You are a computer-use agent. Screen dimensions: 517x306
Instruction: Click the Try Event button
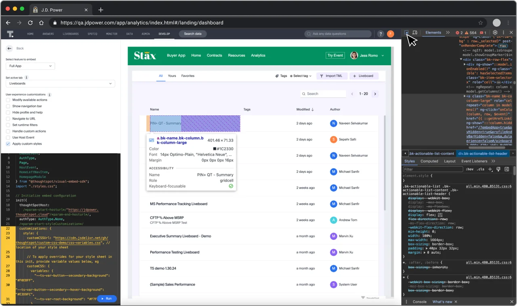tap(335, 55)
